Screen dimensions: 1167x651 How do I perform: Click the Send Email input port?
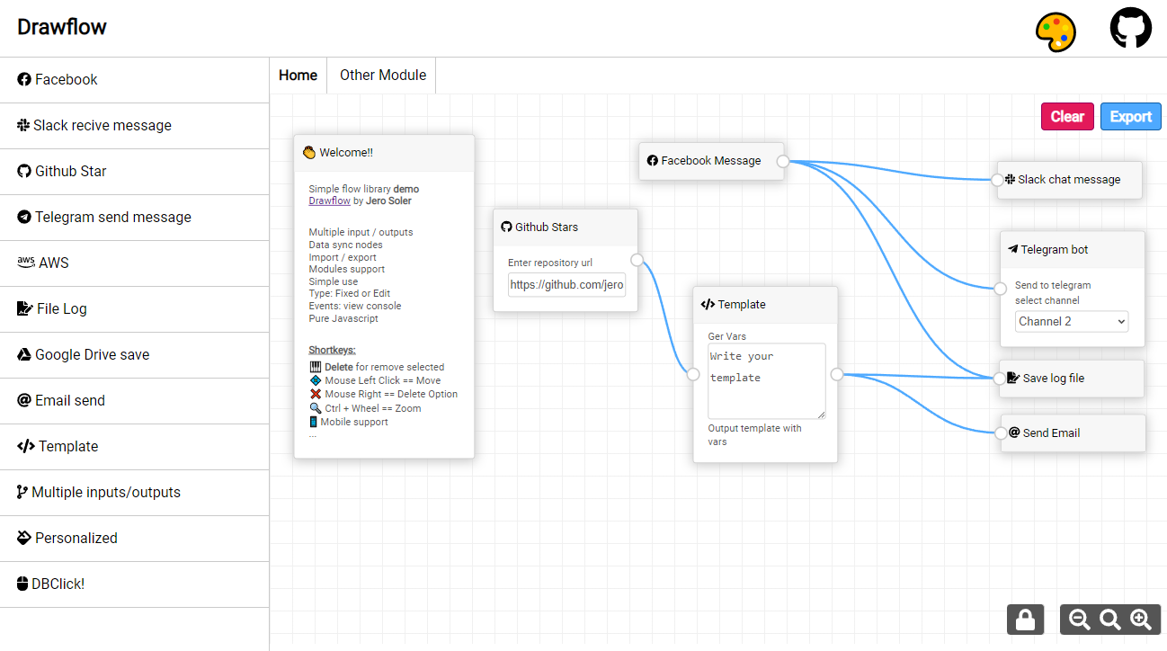pos(1000,433)
